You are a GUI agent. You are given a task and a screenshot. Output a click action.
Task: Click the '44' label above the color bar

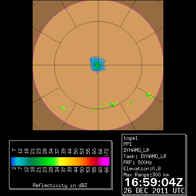coord(69,151)
